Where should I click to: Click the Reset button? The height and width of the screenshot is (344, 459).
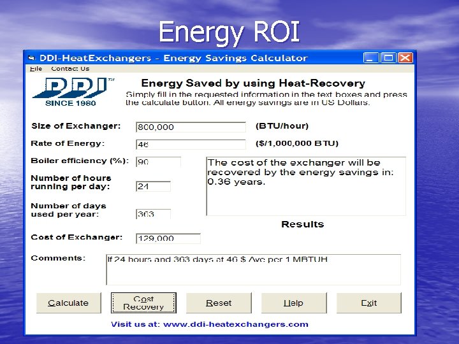(219, 303)
